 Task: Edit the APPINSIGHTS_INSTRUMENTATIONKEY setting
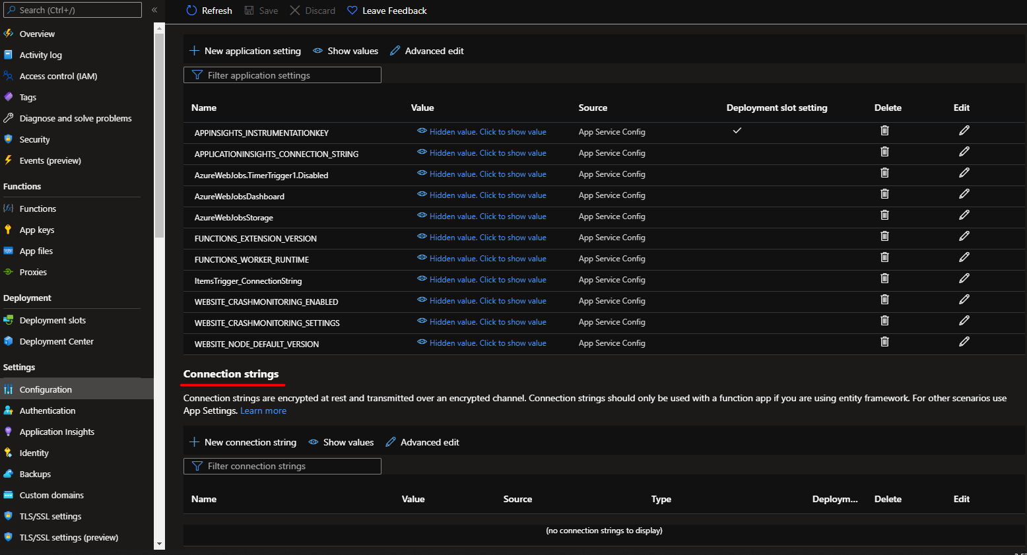point(964,131)
